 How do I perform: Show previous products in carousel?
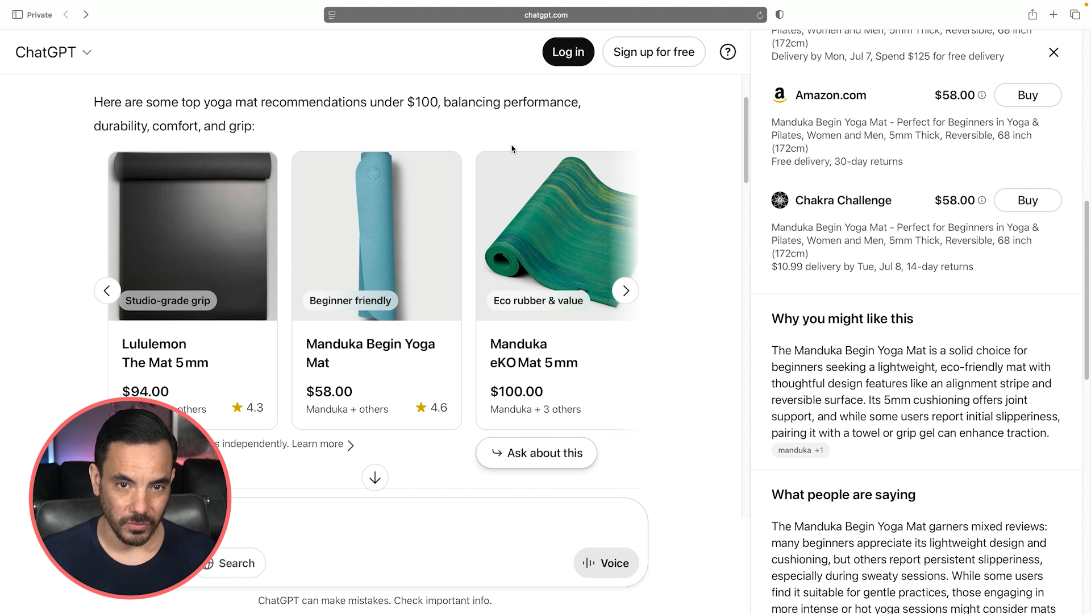point(107,291)
